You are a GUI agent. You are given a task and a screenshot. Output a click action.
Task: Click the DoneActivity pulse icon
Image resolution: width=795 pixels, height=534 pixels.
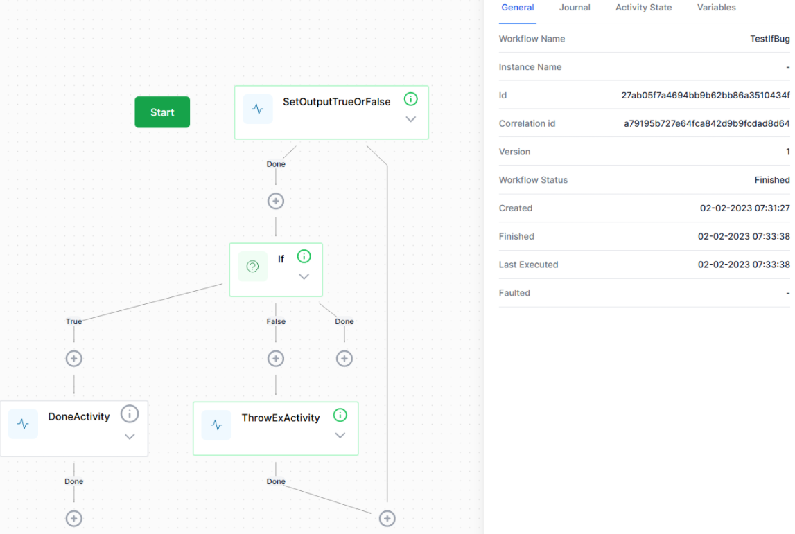click(24, 424)
